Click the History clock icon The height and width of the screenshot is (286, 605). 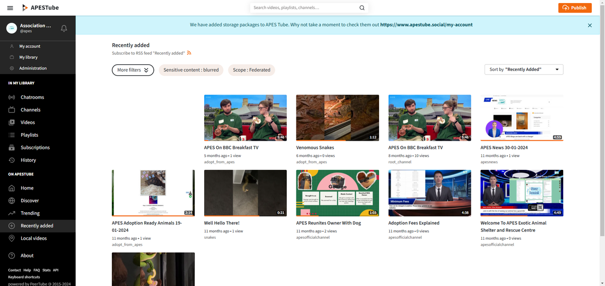pos(12,160)
